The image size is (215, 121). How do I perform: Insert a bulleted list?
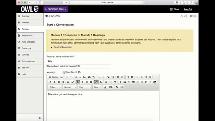pyautogui.click(x=132, y=77)
